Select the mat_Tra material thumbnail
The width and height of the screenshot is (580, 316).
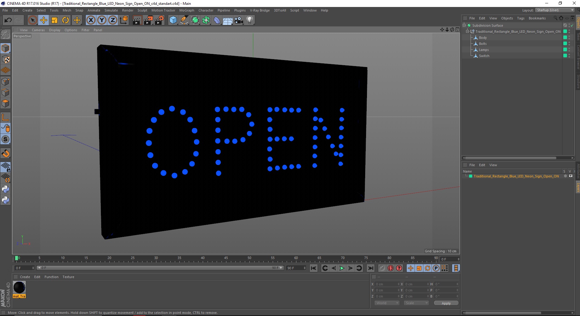click(x=19, y=287)
